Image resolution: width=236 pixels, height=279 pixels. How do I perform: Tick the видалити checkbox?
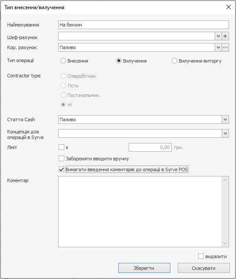[201, 256]
